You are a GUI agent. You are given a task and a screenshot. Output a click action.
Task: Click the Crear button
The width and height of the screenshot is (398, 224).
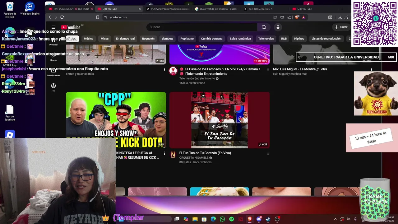[x=341, y=27]
